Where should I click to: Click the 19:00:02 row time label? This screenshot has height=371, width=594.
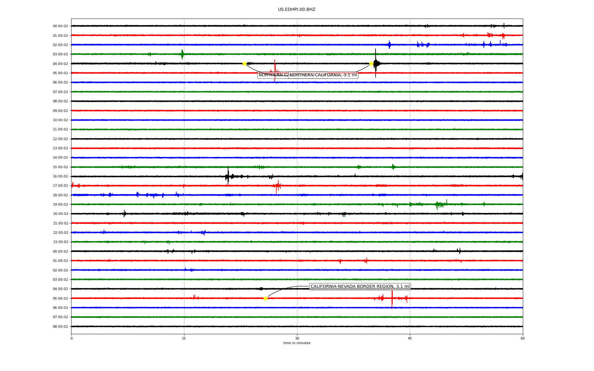[x=60, y=205]
